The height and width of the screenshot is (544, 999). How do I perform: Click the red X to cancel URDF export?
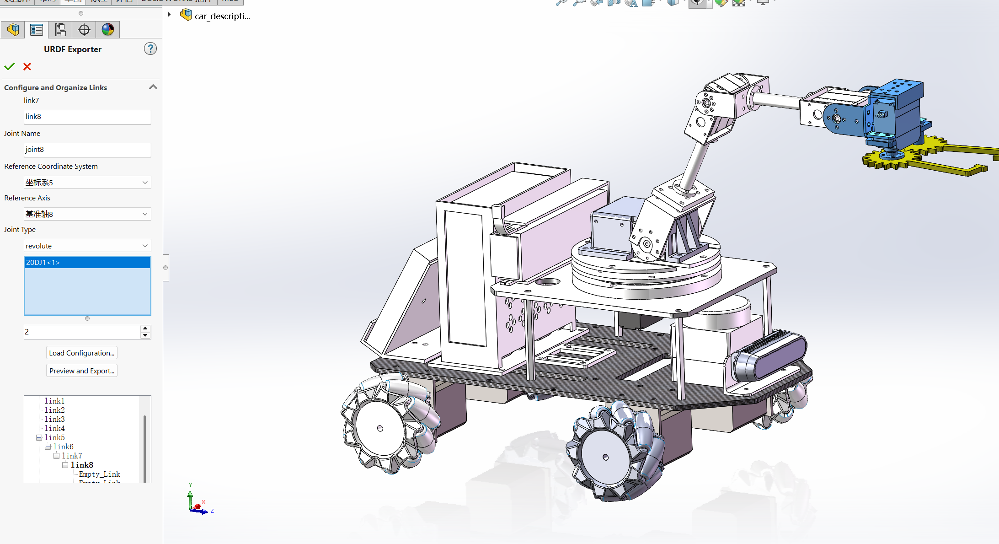point(27,67)
